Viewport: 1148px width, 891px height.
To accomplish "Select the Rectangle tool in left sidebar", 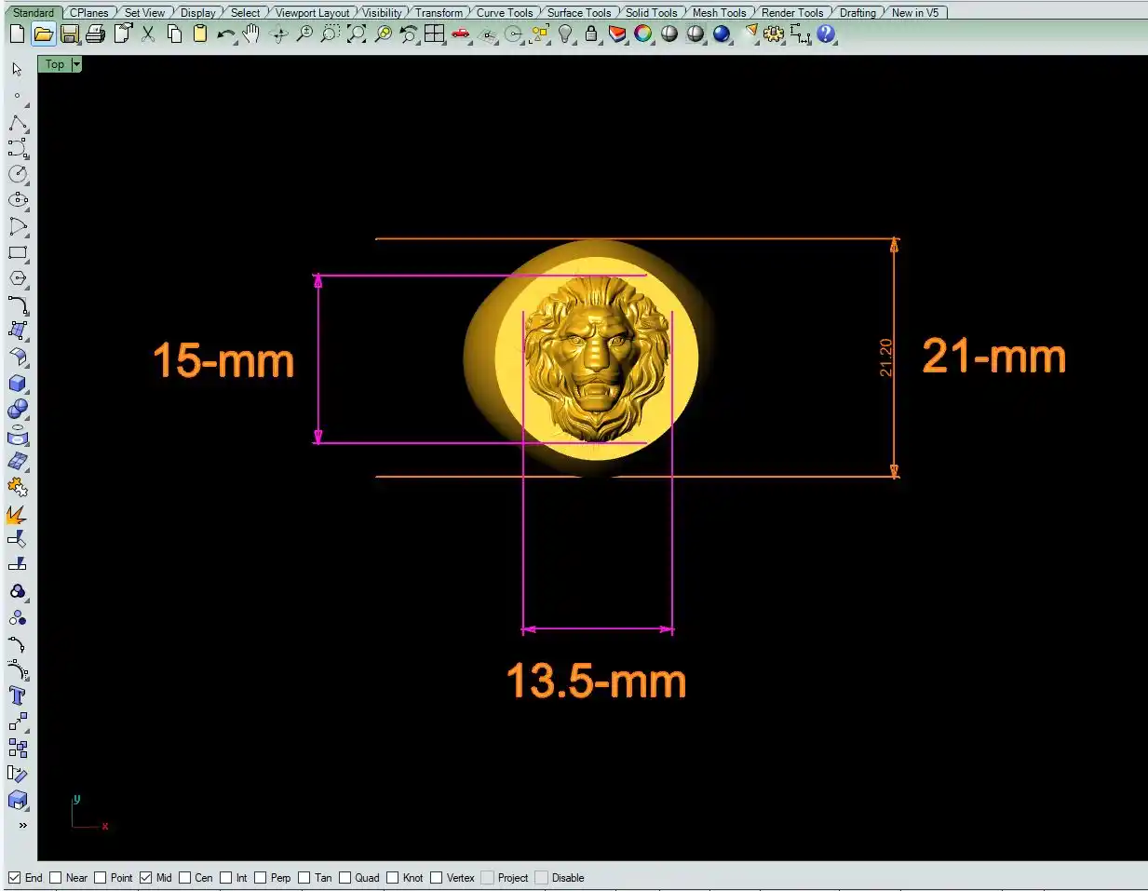I will tap(18, 252).
